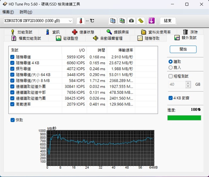Uncheck the 隨機尋道 4 KB checkbox

[x=12, y=63]
